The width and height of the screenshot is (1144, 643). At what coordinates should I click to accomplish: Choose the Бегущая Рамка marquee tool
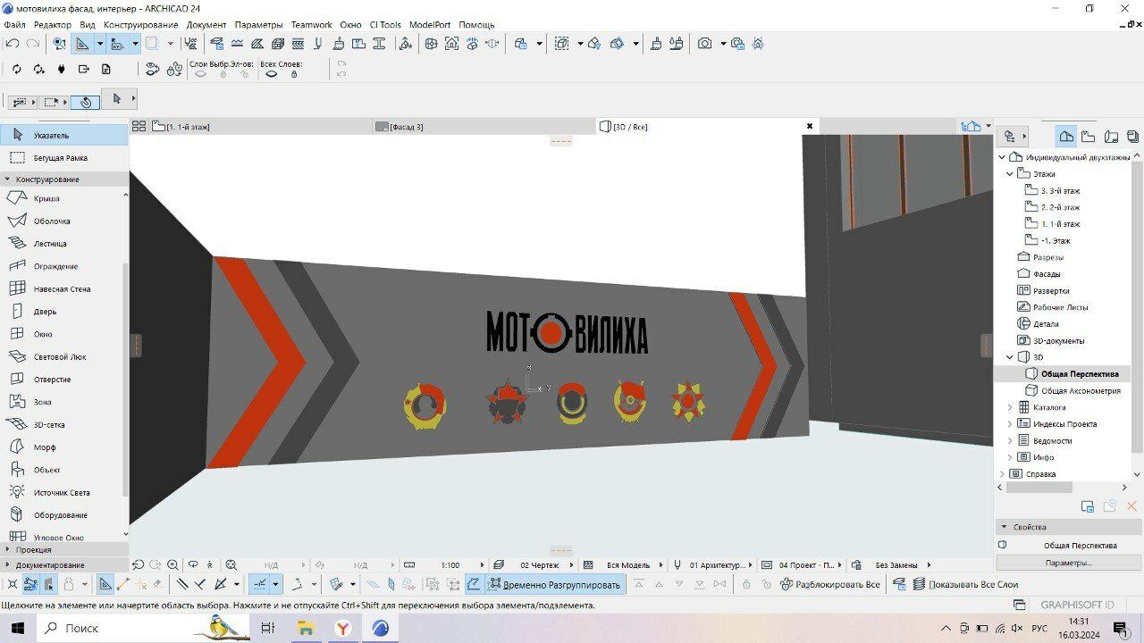click(x=63, y=158)
